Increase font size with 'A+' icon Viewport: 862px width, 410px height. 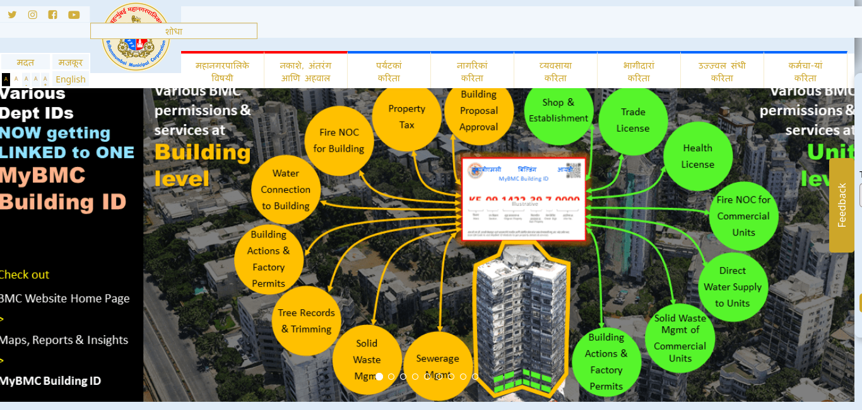pos(45,79)
